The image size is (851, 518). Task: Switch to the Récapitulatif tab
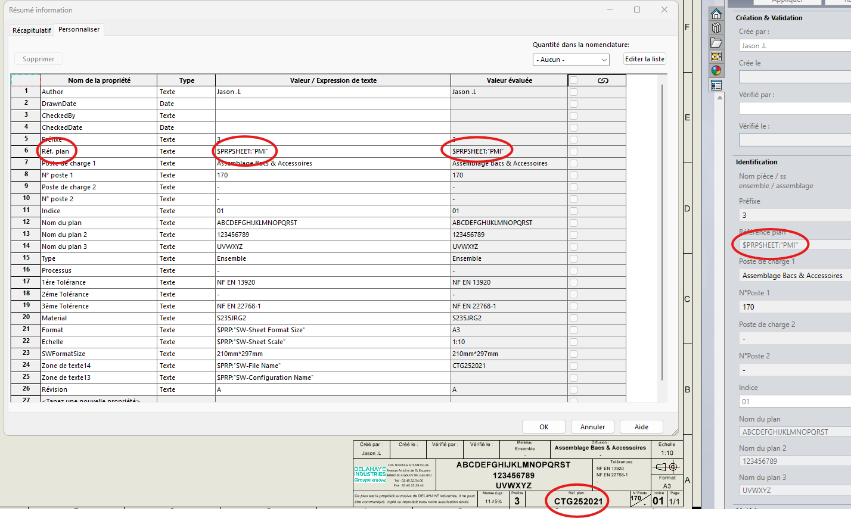click(x=32, y=30)
